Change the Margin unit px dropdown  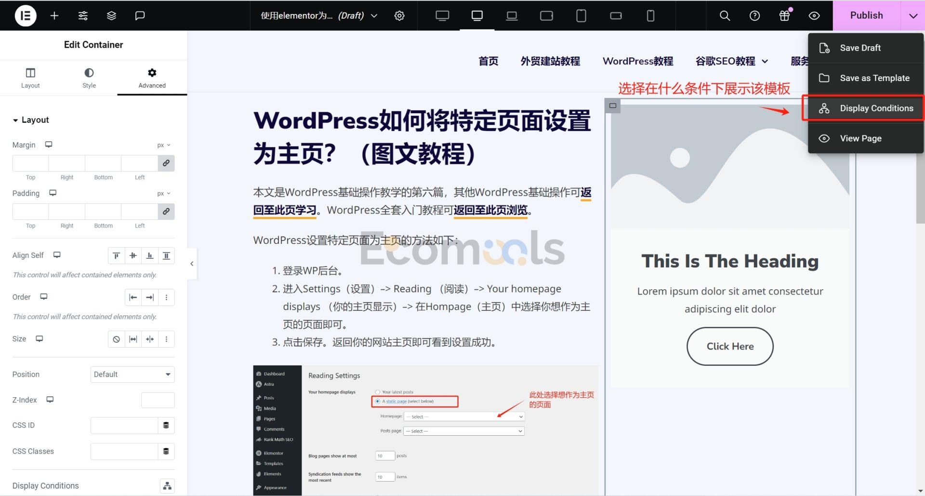coord(163,145)
